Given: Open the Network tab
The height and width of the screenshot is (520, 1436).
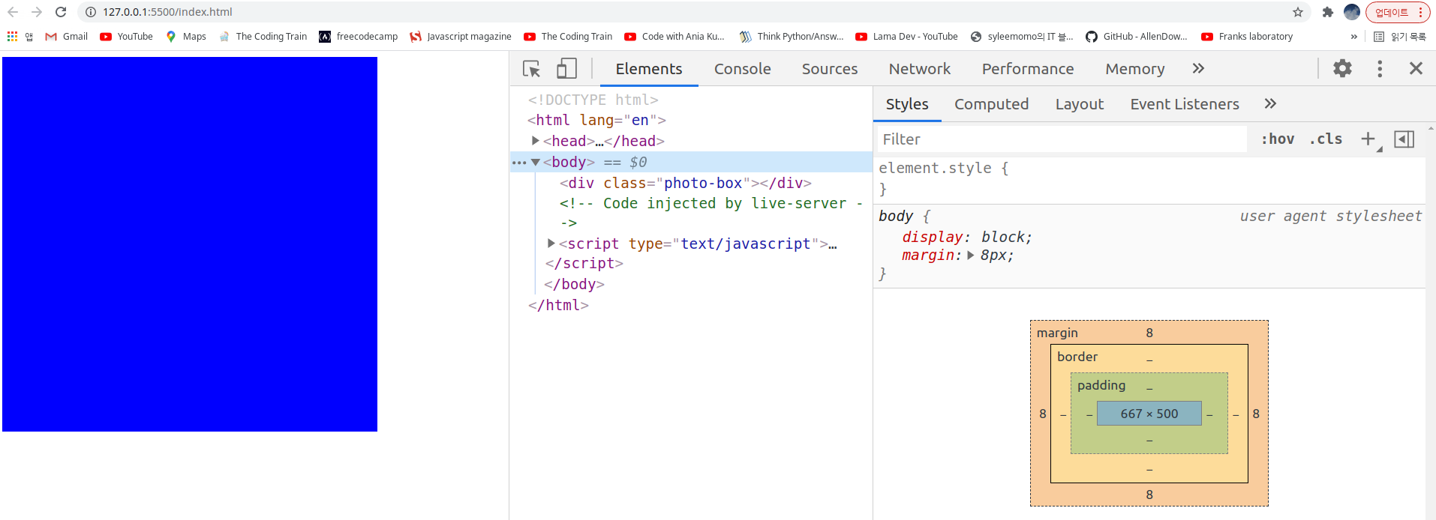Looking at the screenshot, I should click(919, 69).
